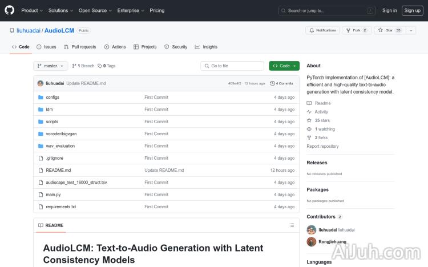
Task: Open audiocaps_test_16000_struct.tsv file
Action: pyautogui.click(x=76, y=183)
